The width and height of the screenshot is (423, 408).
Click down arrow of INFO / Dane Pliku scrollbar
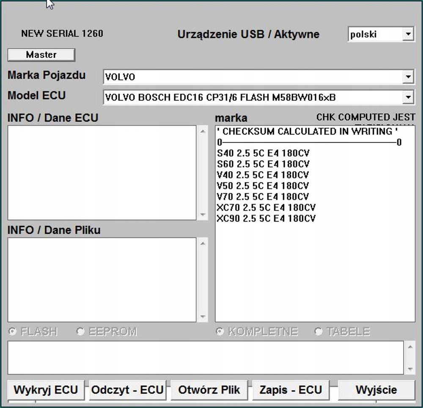click(x=203, y=317)
